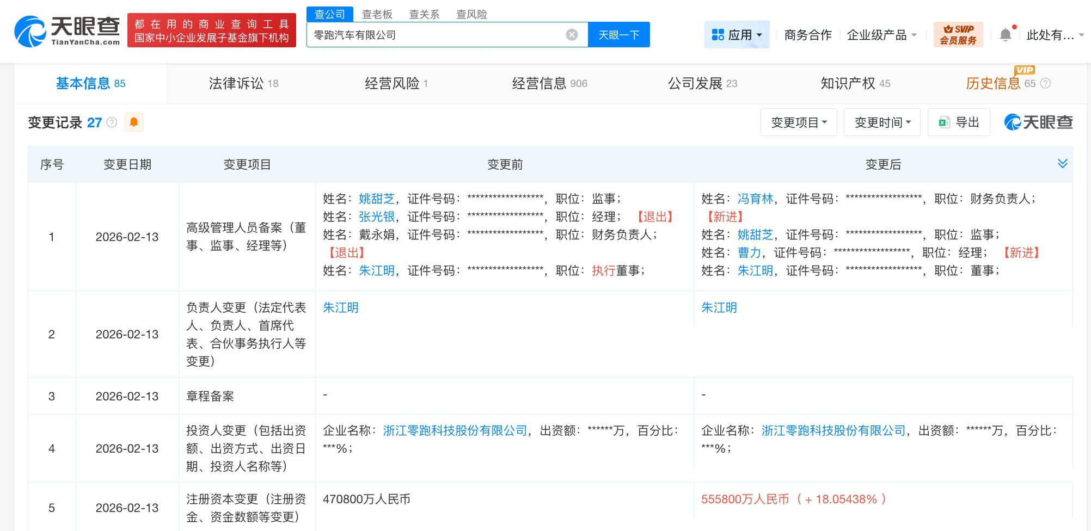Viewport: 1091px width, 531px height.
Task: Select the 查老板 search mode tab
Action: 377,14
